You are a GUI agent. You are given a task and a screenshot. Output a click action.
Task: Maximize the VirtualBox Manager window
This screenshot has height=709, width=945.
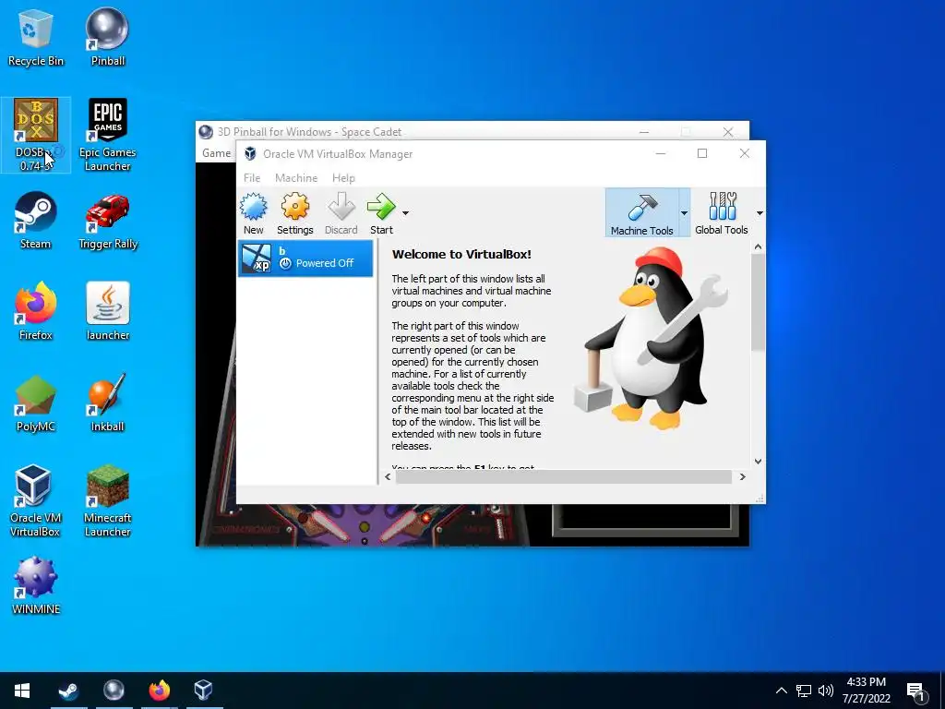pos(702,153)
